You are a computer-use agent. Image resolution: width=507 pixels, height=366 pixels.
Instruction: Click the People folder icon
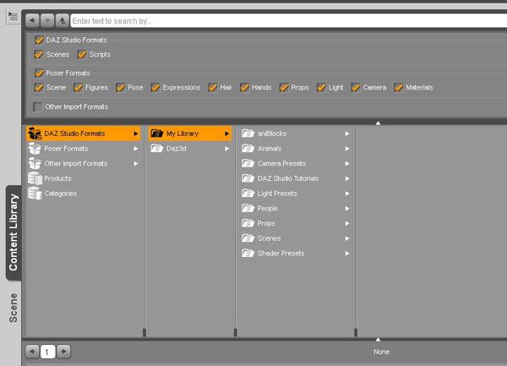tap(248, 208)
